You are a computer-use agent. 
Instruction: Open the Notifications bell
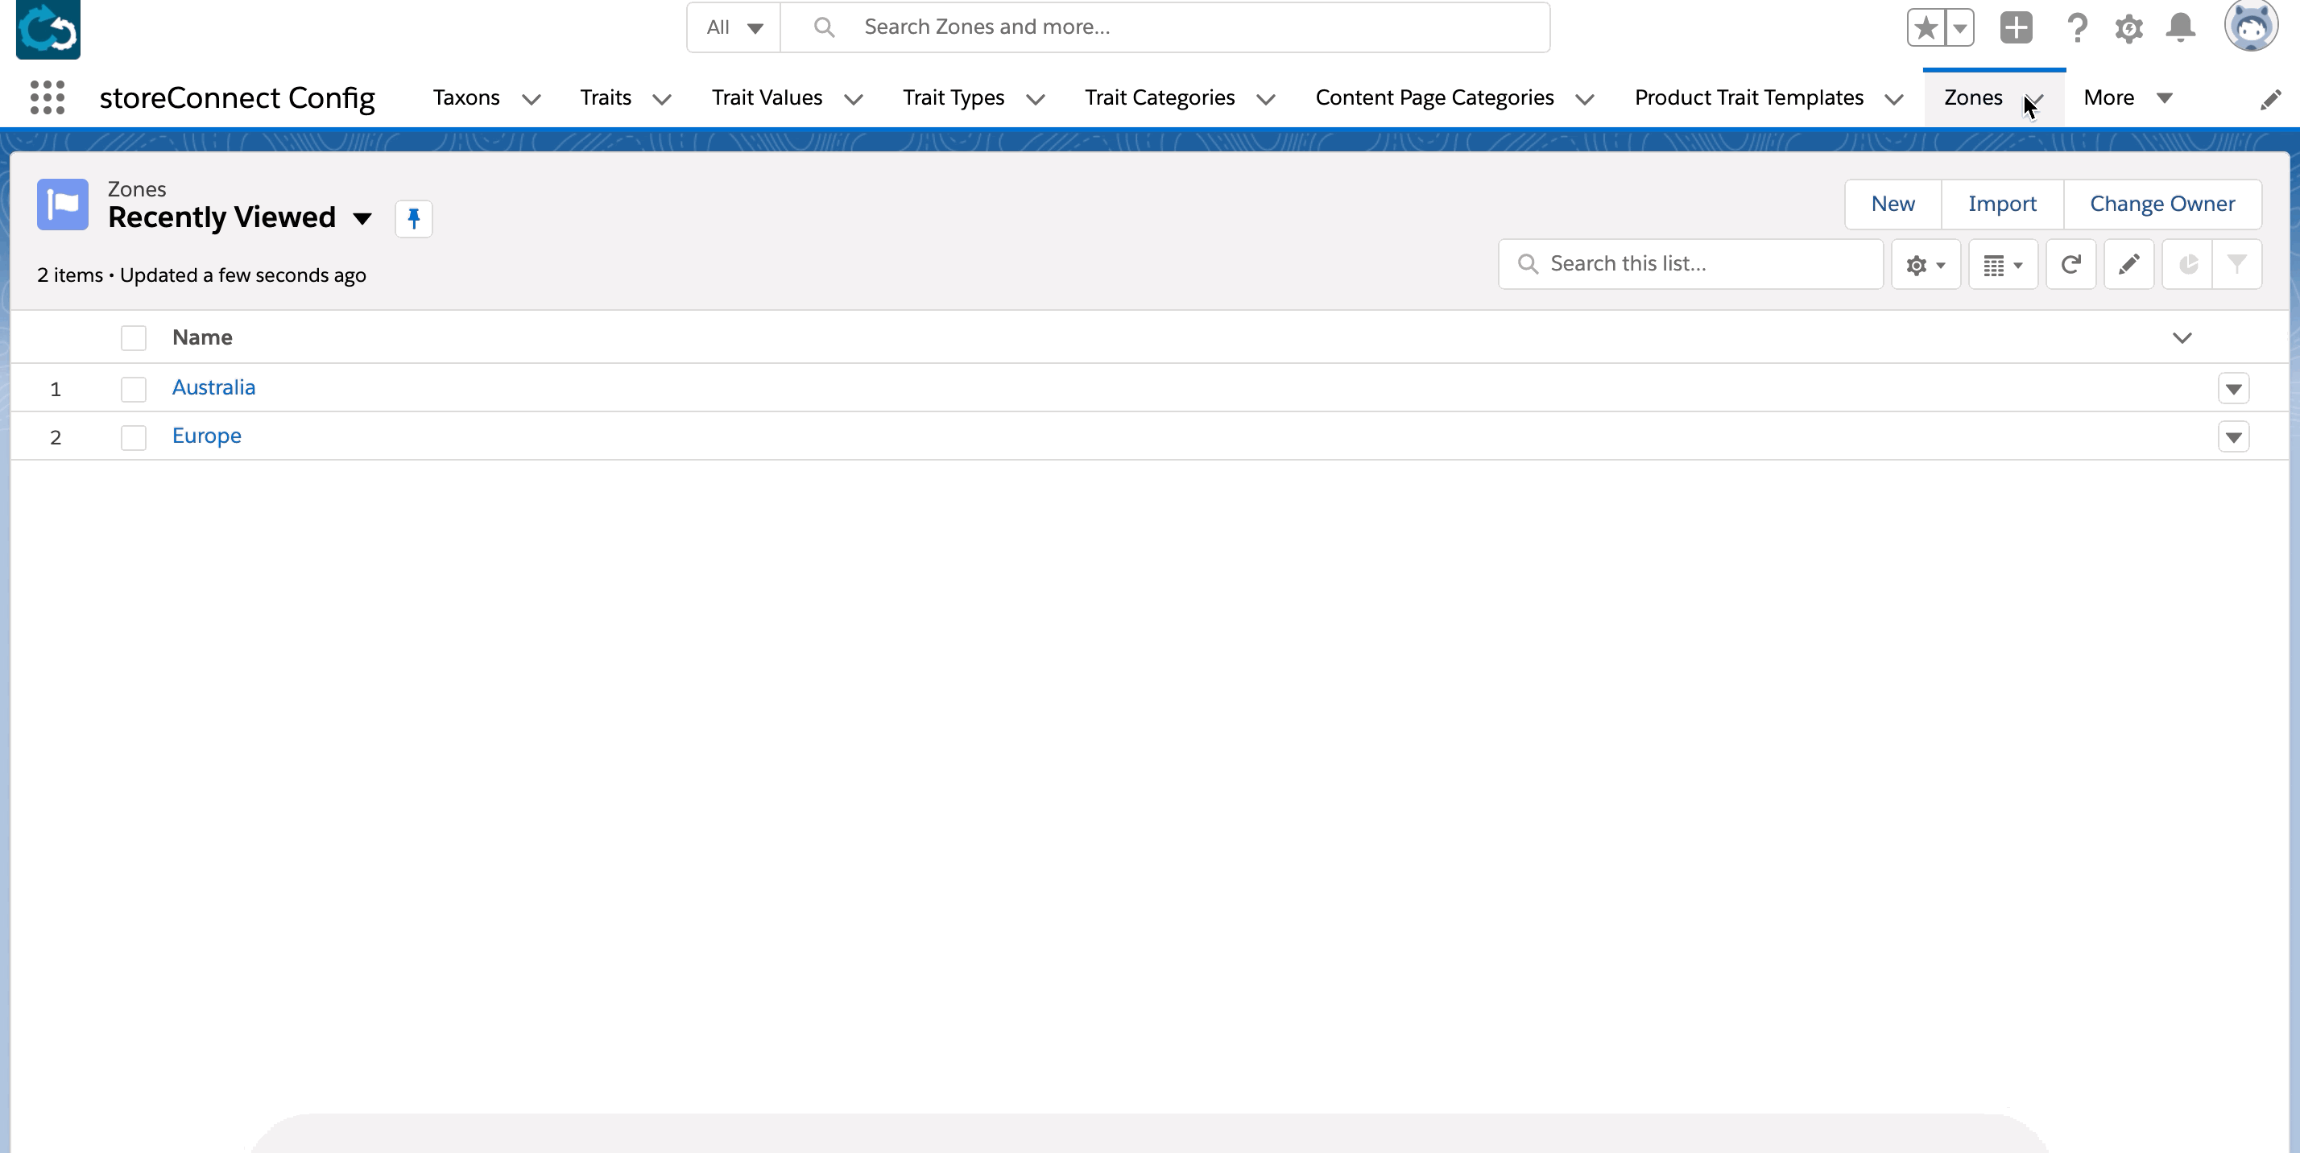tap(2180, 27)
